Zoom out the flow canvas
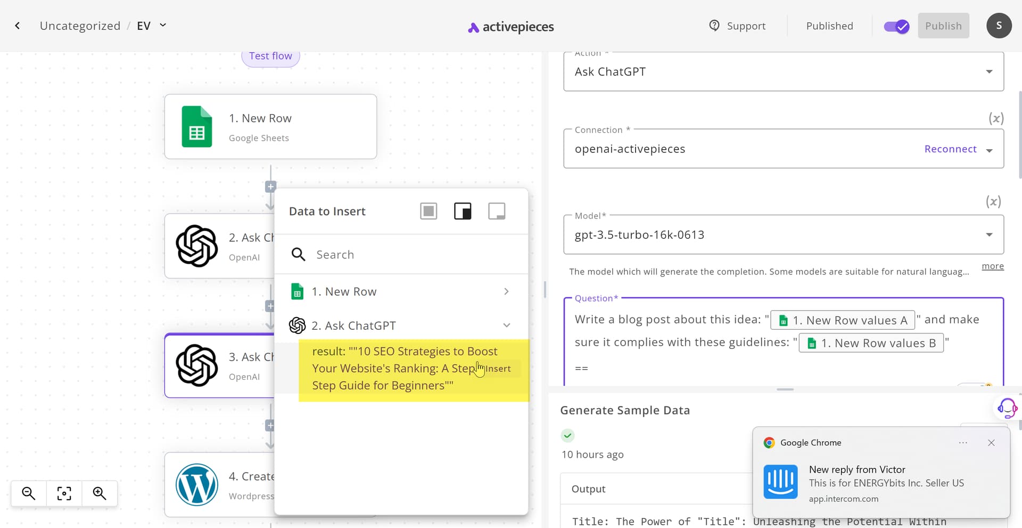This screenshot has height=528, width=1022. pos(29,493)
